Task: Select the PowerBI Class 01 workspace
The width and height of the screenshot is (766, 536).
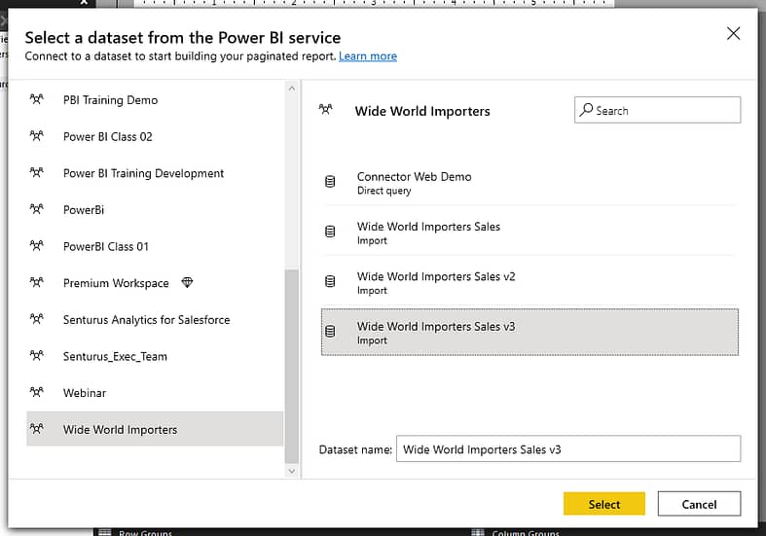Action: pos(155,246)
